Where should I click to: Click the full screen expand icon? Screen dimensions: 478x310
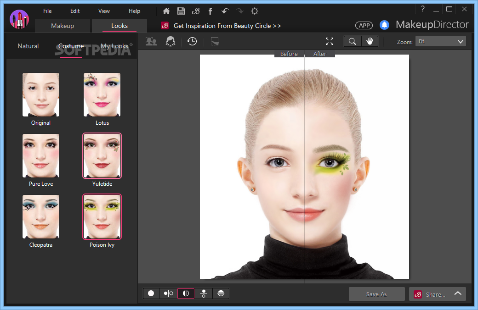[x=330, y=42]
